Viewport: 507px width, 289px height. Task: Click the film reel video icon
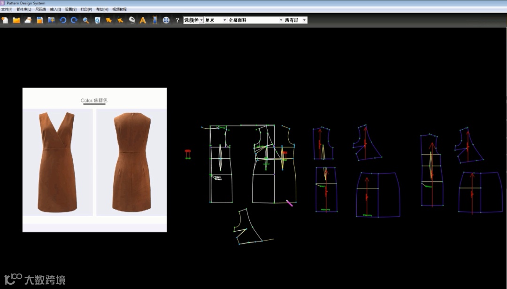(x=166, y=20)
